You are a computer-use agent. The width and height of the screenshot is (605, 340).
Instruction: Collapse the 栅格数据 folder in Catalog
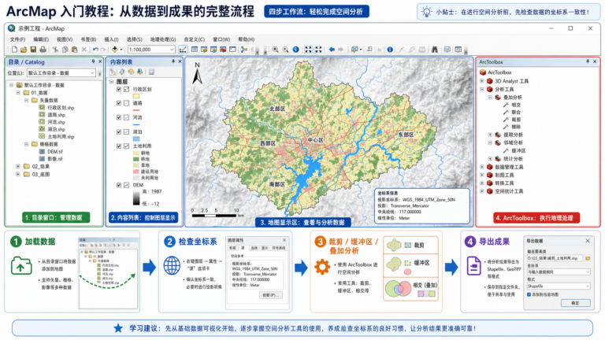[x=27, y=144]
